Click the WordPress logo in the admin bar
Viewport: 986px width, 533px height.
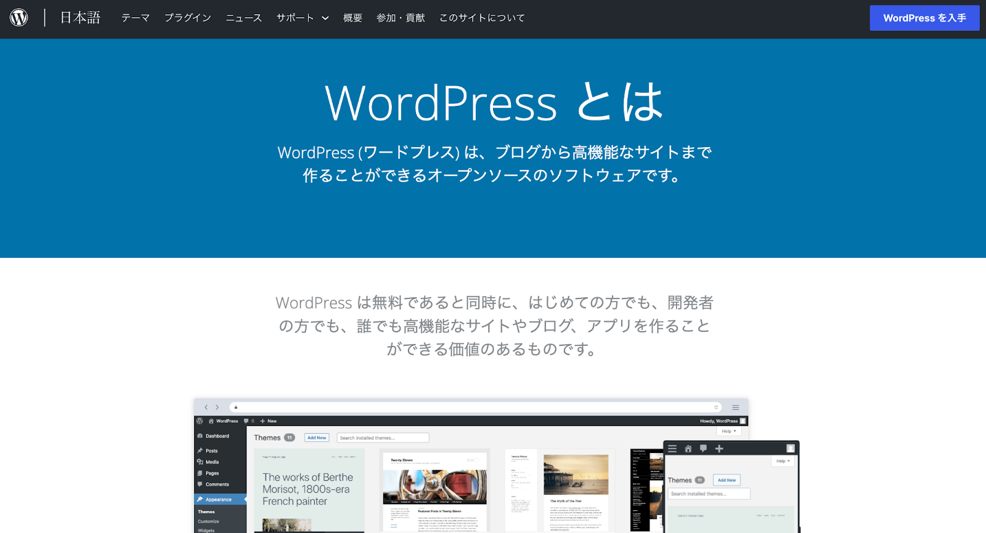click(x=200, y=421)
